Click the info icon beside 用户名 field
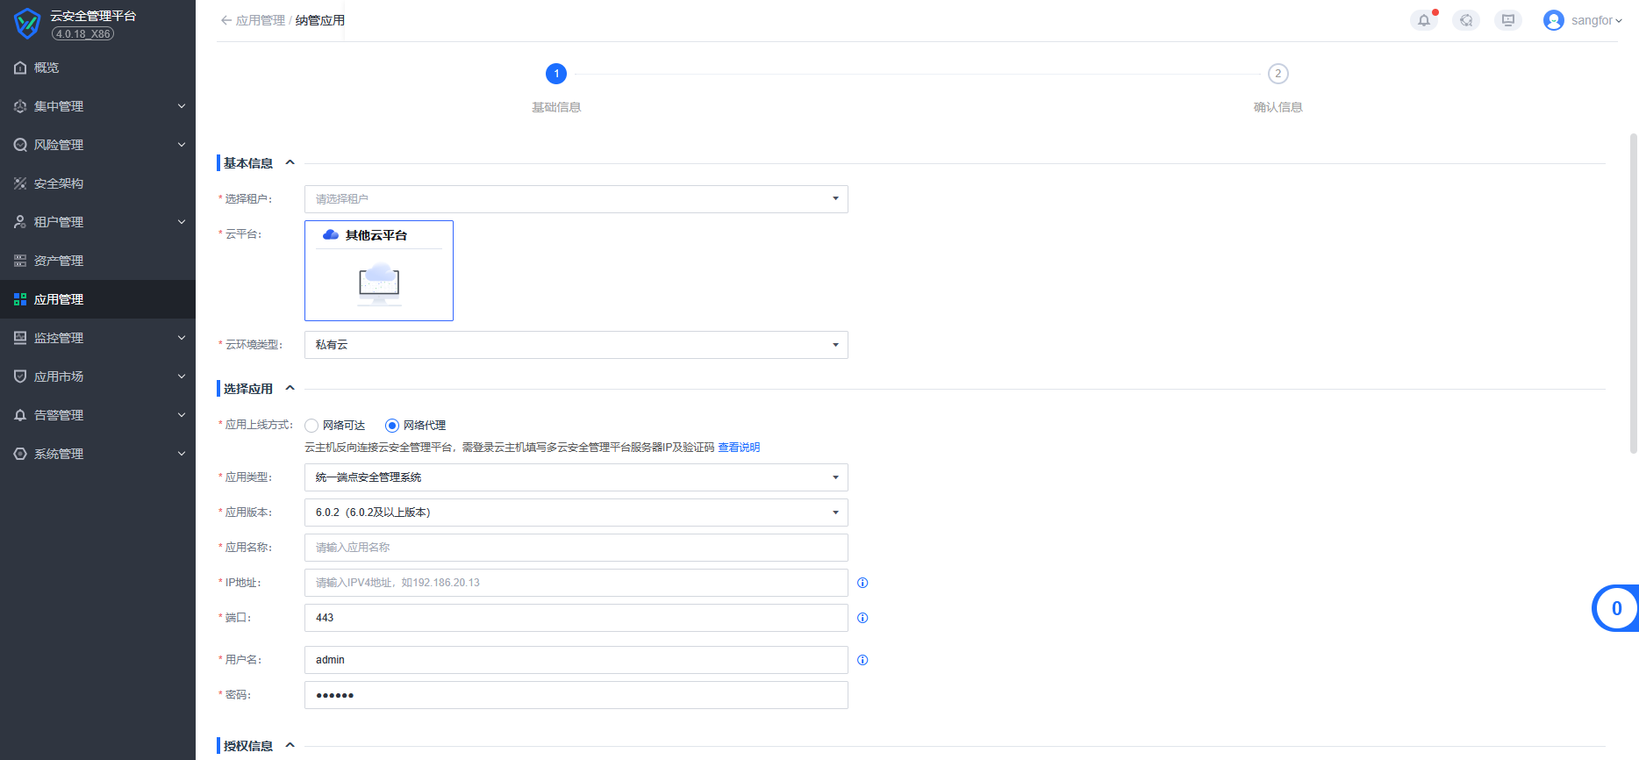The image size is (1639, 760). pyautogui.click(x=862, y=660)
